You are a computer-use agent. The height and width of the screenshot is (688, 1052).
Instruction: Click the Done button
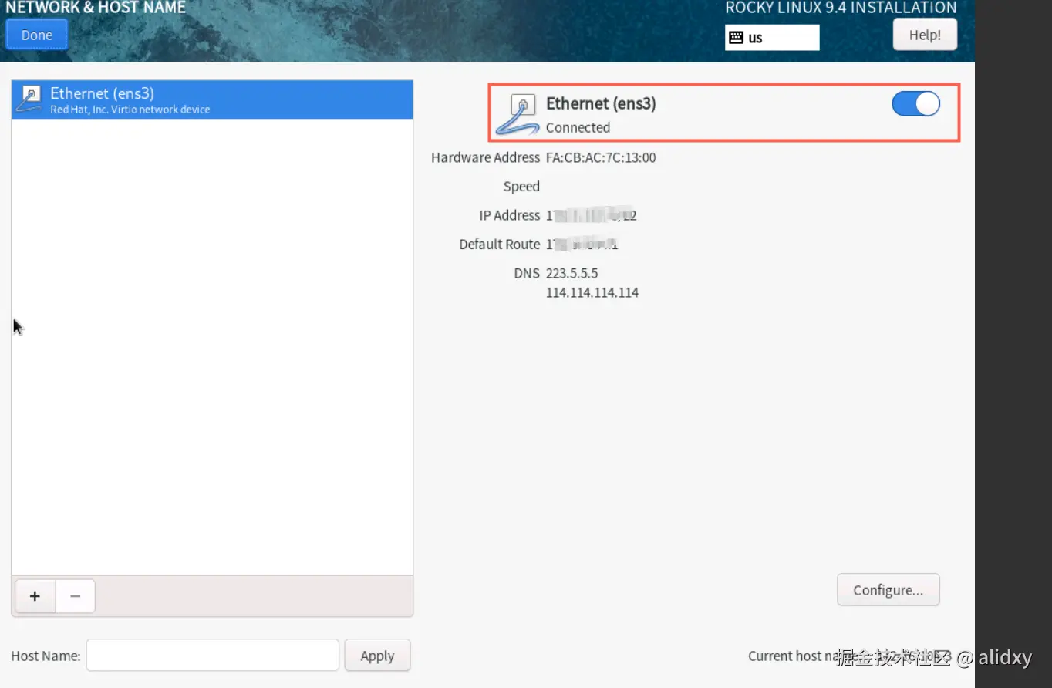(36, 35)
